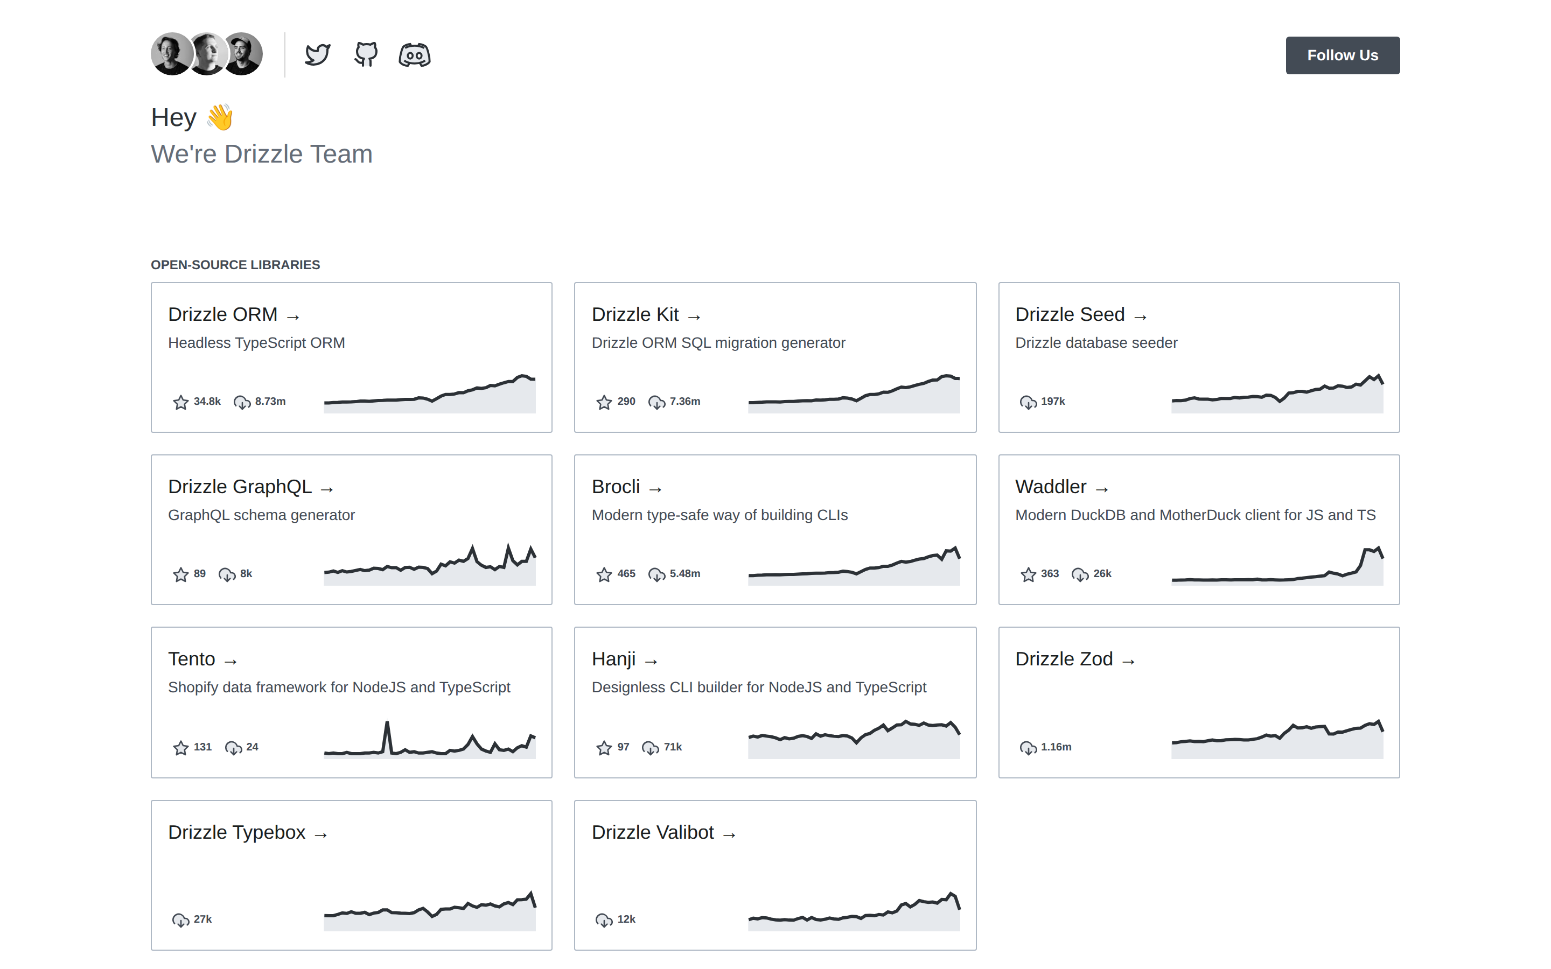Click the download icon on Drizzle Seed card

1028,402
